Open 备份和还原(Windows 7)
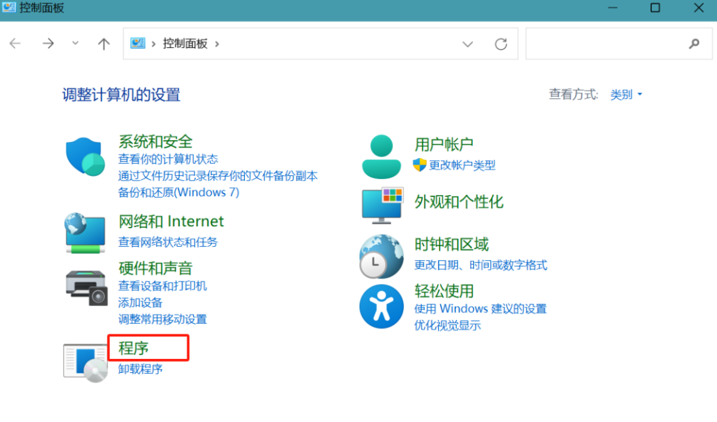The height and width of the screenshot is (422, 717). point(176,192)
